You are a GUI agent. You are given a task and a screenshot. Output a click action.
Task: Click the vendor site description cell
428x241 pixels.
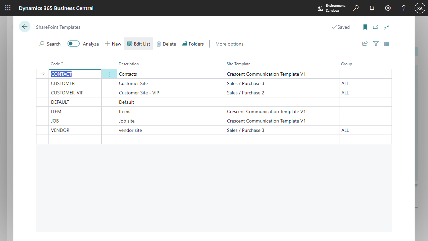[171, 130]
